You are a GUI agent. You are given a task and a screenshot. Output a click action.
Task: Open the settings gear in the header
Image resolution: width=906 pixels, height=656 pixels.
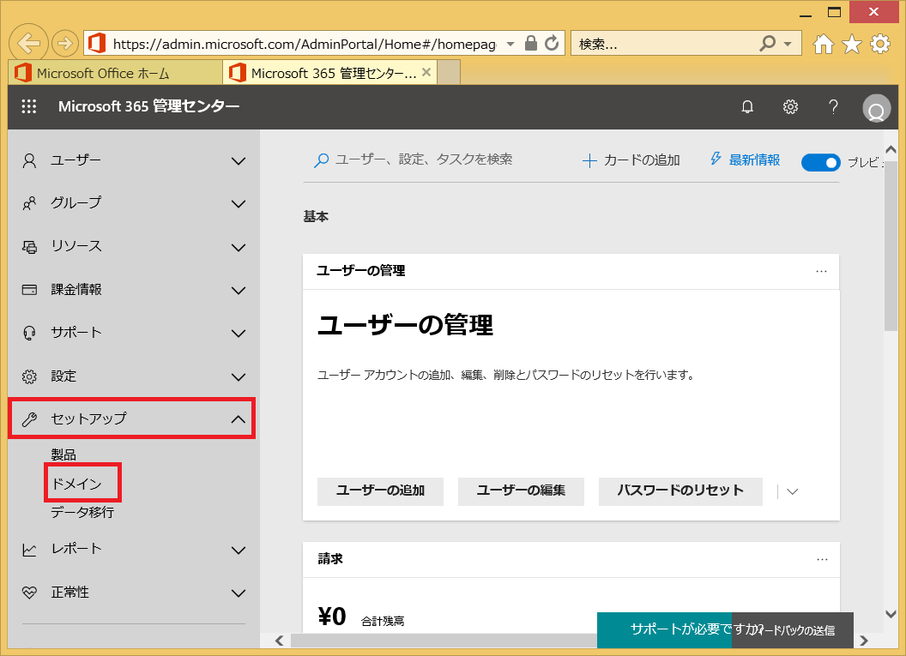pos(790,107)
